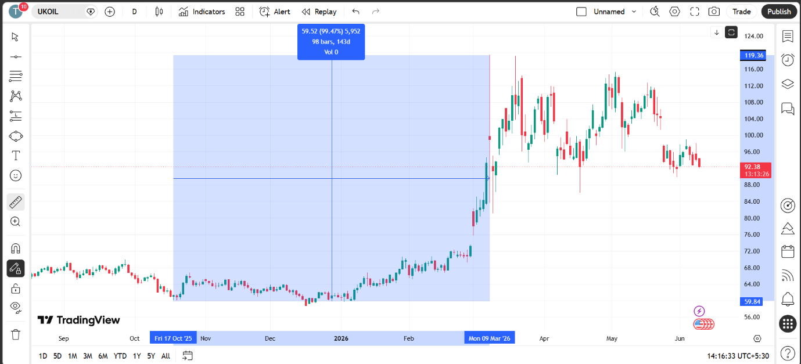The height and width of the screenshot is (364, 801).
Task: Open the notifications bell icon
Action: point(788,299)
